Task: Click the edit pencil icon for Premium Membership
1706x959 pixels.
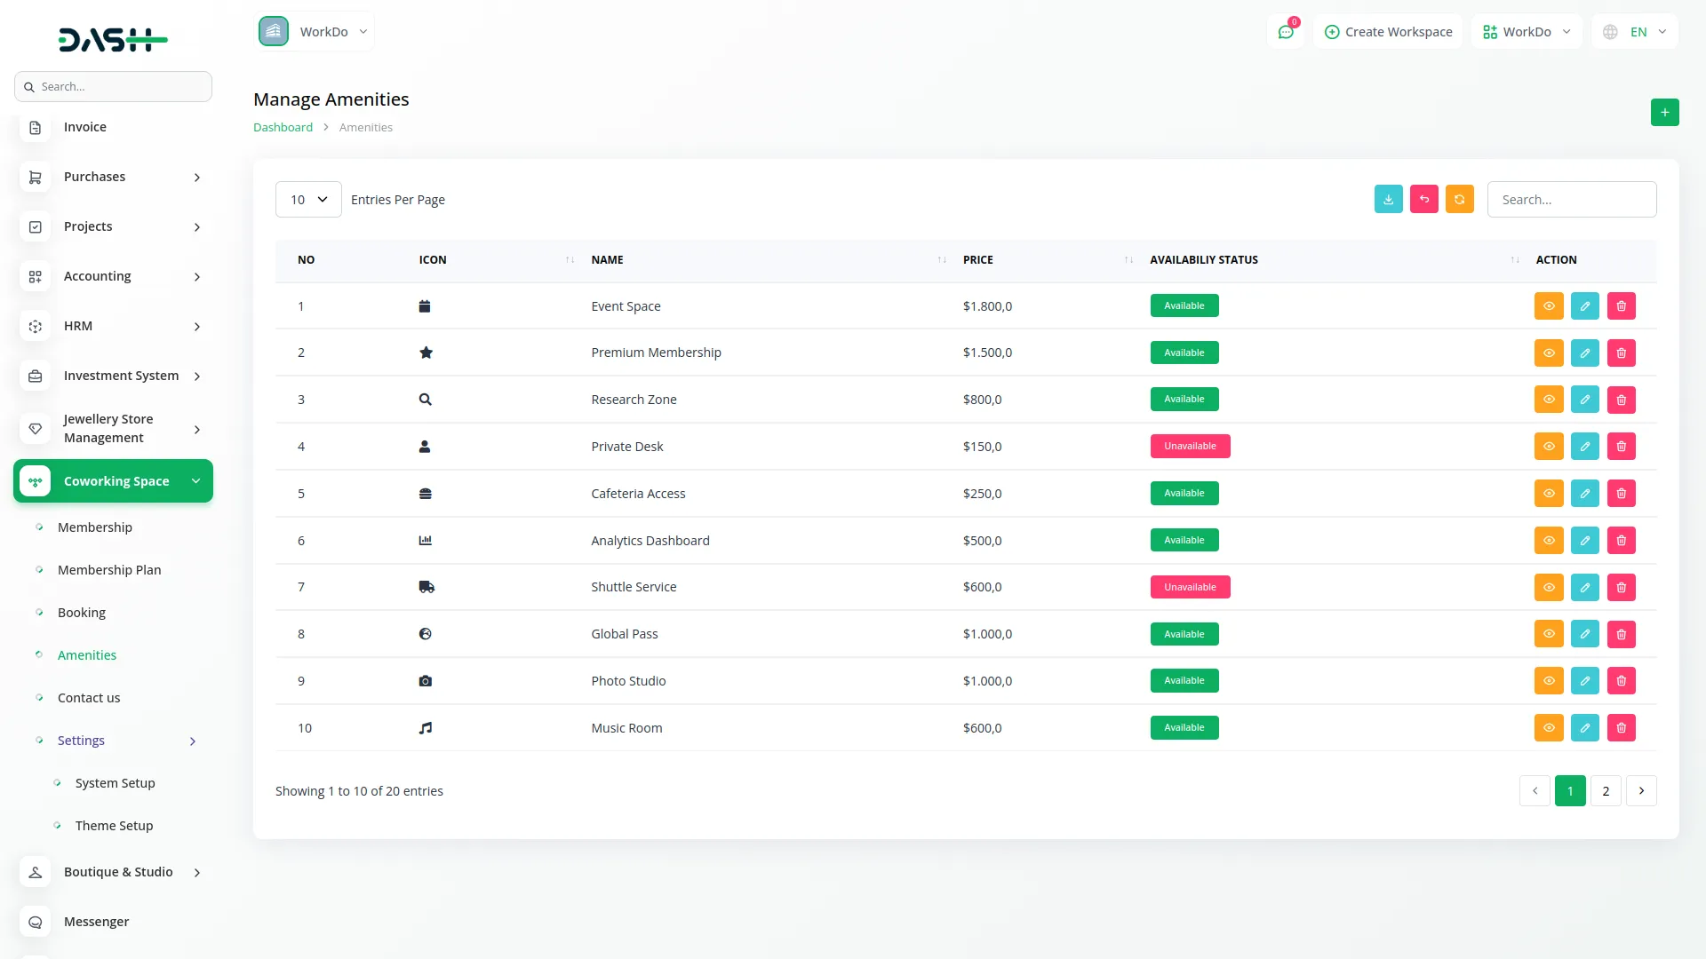Action: click(1585, 353)
